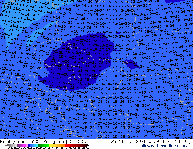Screen dimensions: 193x149
Task: Click the 'We 11-03-2026 06:00 UTC' timestamp
Action: [141, 142]
